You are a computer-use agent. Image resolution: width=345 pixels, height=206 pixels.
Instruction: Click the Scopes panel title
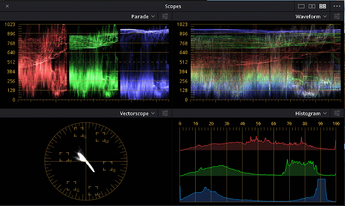click(x=173, y=6)
